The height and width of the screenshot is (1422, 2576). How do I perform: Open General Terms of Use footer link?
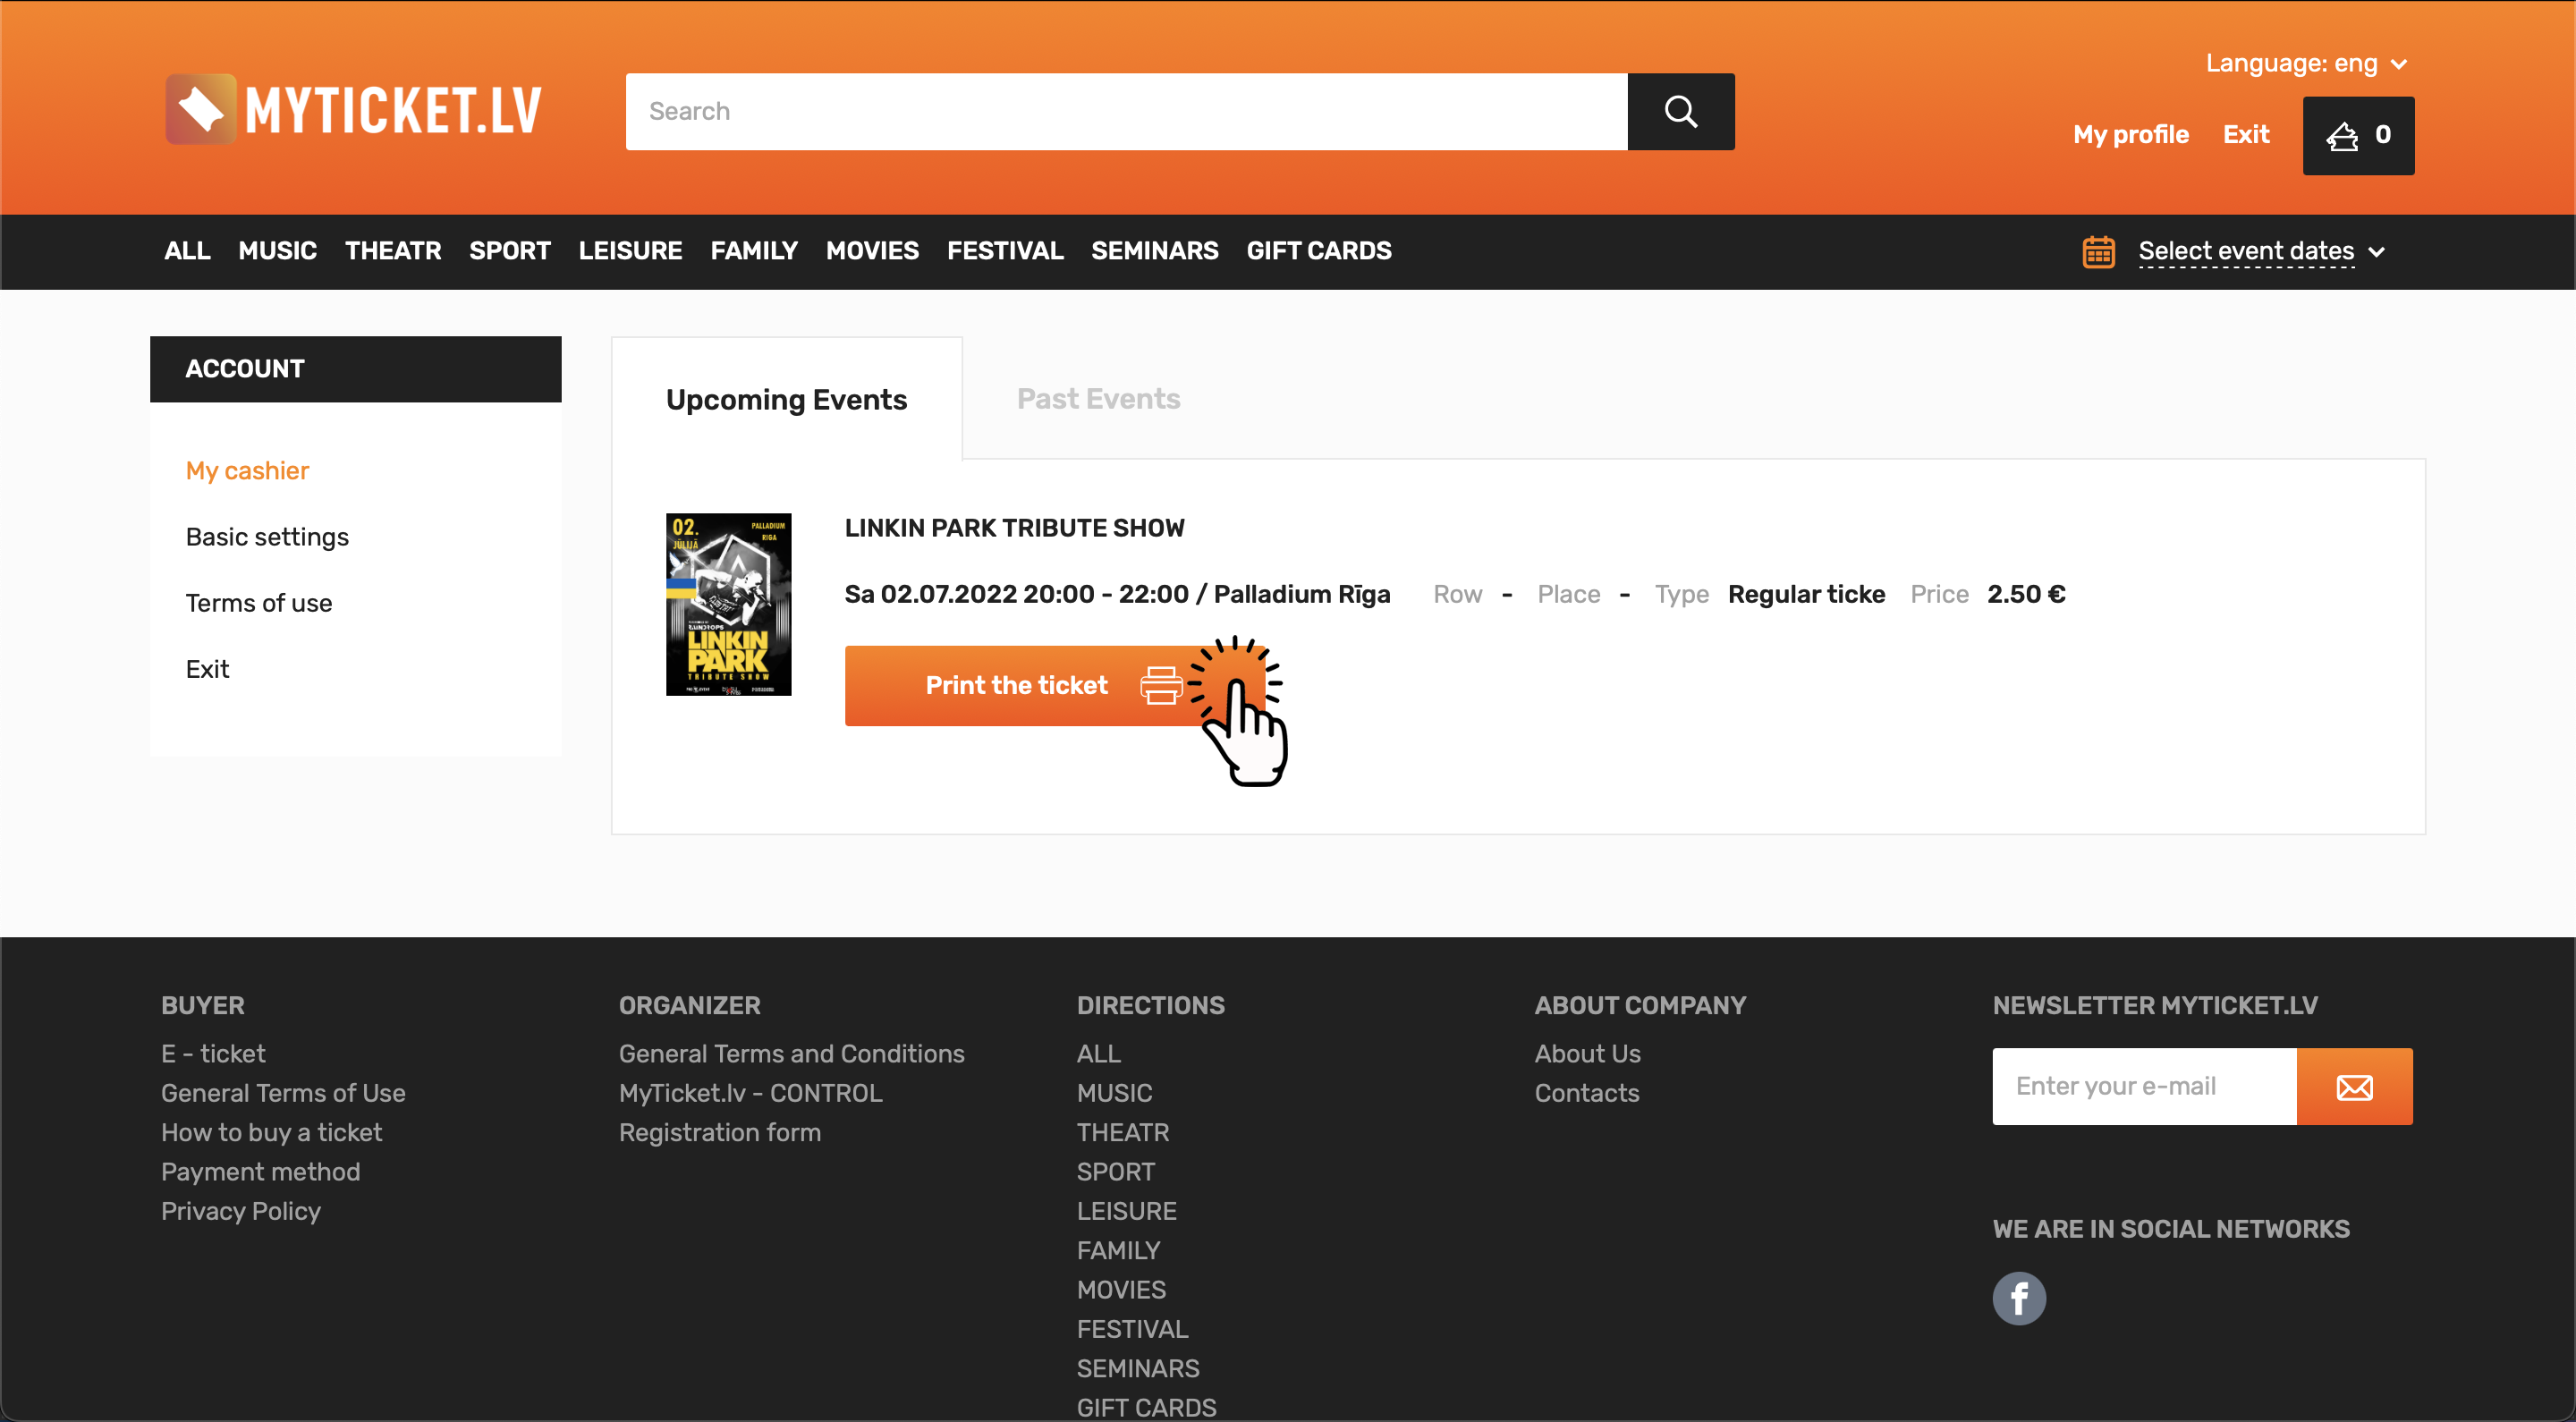tap(283, 1093)
